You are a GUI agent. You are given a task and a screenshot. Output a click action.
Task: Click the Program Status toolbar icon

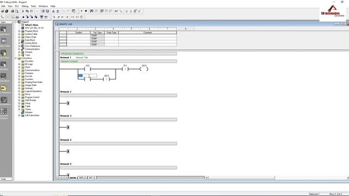[92, 11]
